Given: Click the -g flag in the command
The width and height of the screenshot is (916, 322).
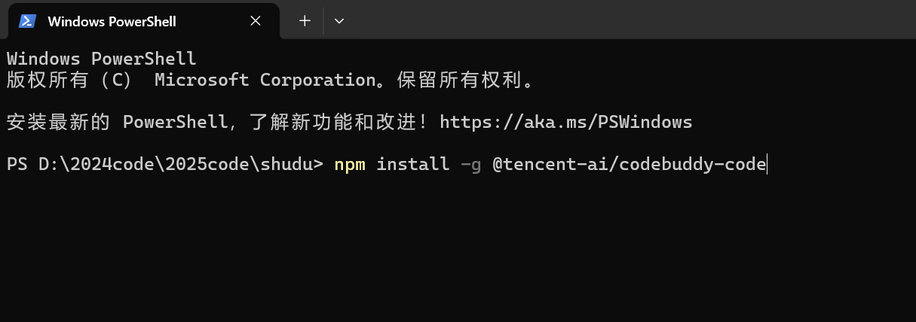Looking at the screenshot, I should [470, 163].
